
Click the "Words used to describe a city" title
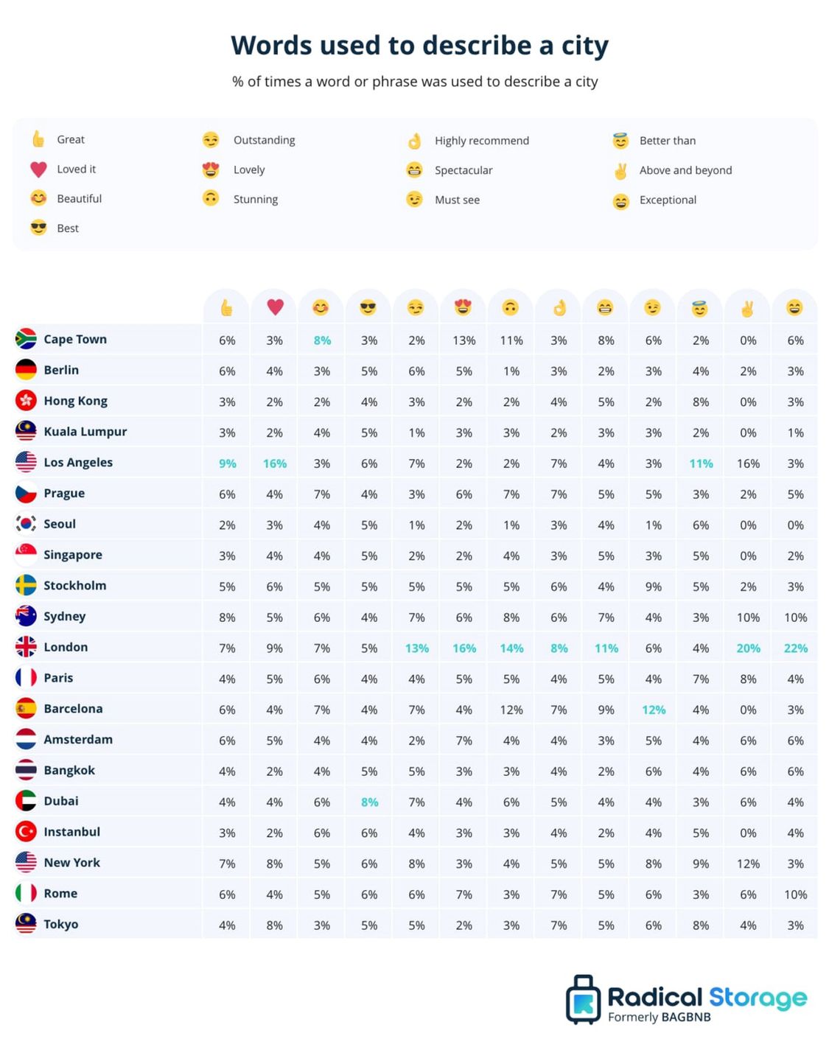pos(419,46)
